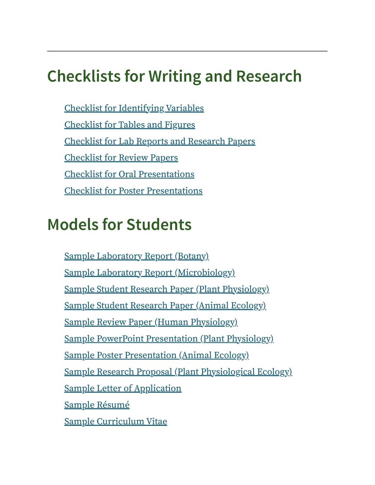Open Sample Research Proposal (Plant Physiological Ecology)
Screen dimensions: 375x485
[178, 372]
